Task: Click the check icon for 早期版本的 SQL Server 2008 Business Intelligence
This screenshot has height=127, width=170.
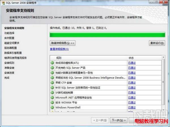Action: click(52, 78)
